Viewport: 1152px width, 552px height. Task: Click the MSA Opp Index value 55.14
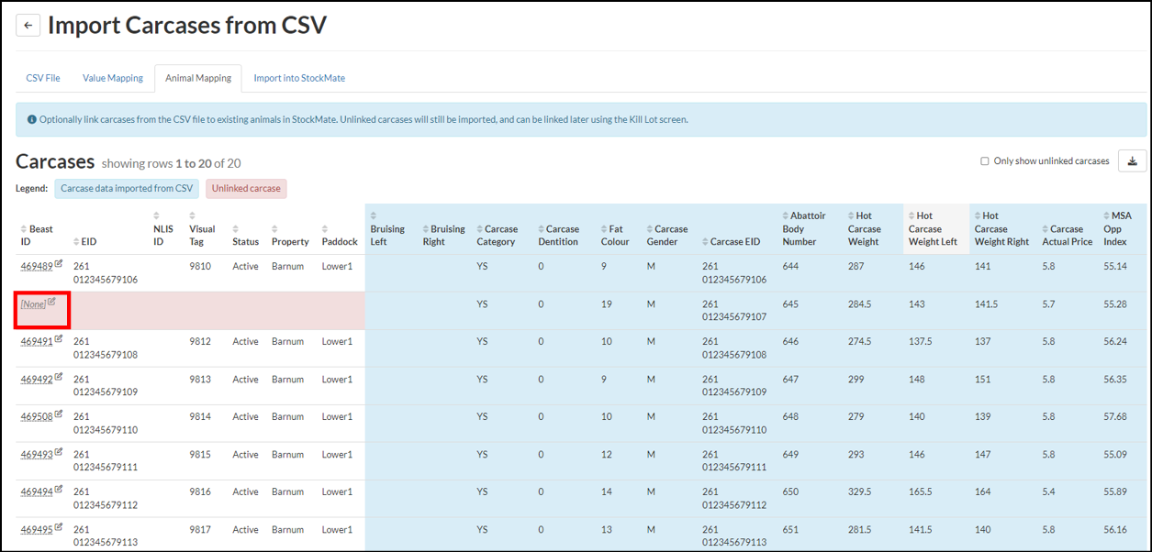pyautogui.click(x=1115, y=267)
